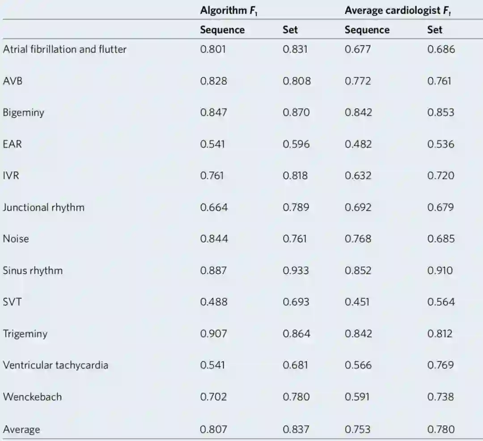Select the 'Wenckebach' row label

pos(32,397)
